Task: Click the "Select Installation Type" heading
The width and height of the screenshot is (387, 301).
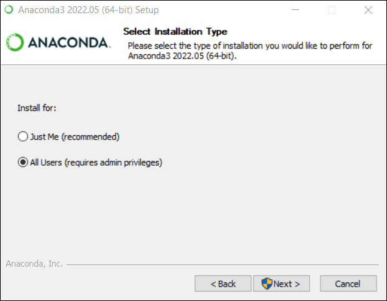Action: click(x=175, y=31)
